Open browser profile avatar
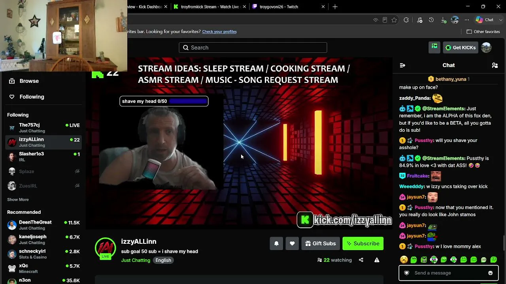506x284 pixels. pyautogui.click(x=455, y=20)
